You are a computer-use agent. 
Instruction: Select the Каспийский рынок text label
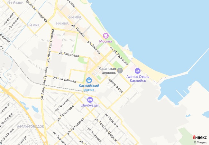[89, 88]
